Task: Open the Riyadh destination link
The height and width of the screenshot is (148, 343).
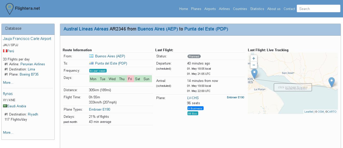Action: click(33, 114)
